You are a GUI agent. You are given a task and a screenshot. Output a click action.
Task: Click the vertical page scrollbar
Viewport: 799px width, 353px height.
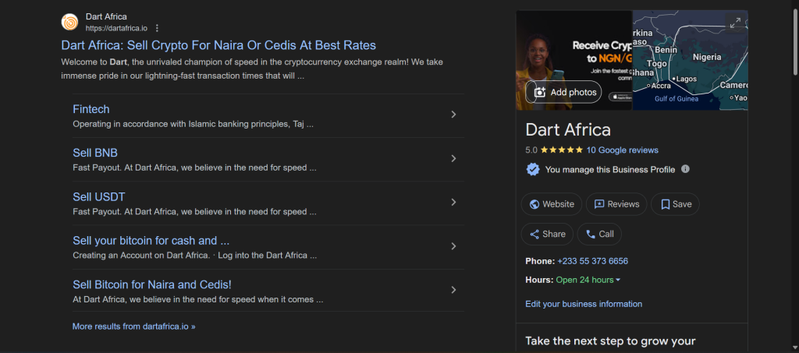(794, 47)
